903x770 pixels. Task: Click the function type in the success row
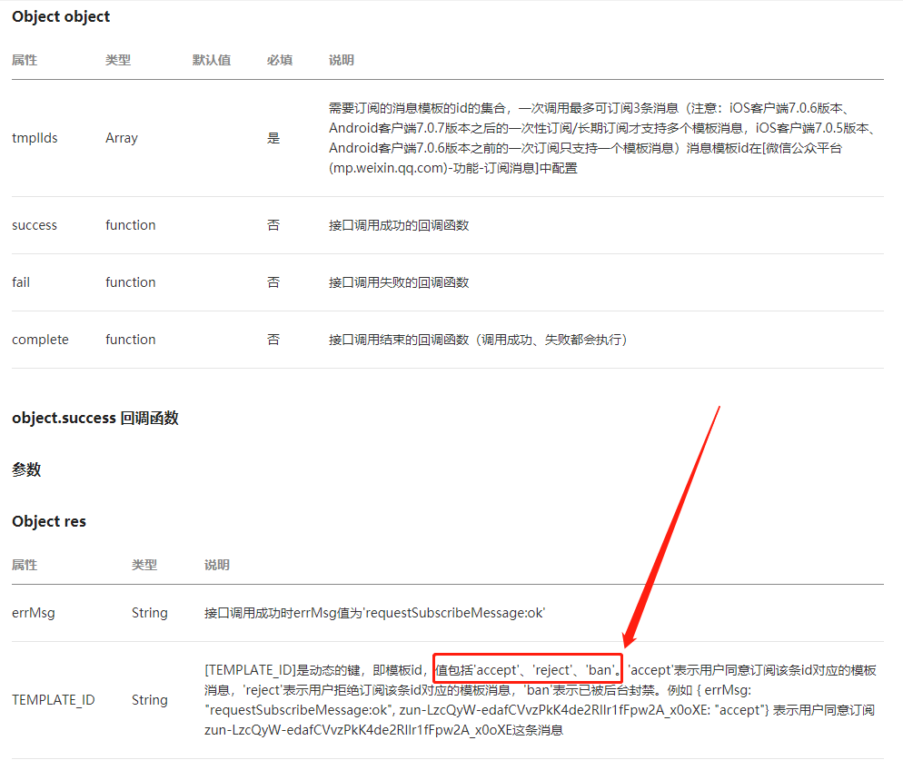[x=130, y=225]
